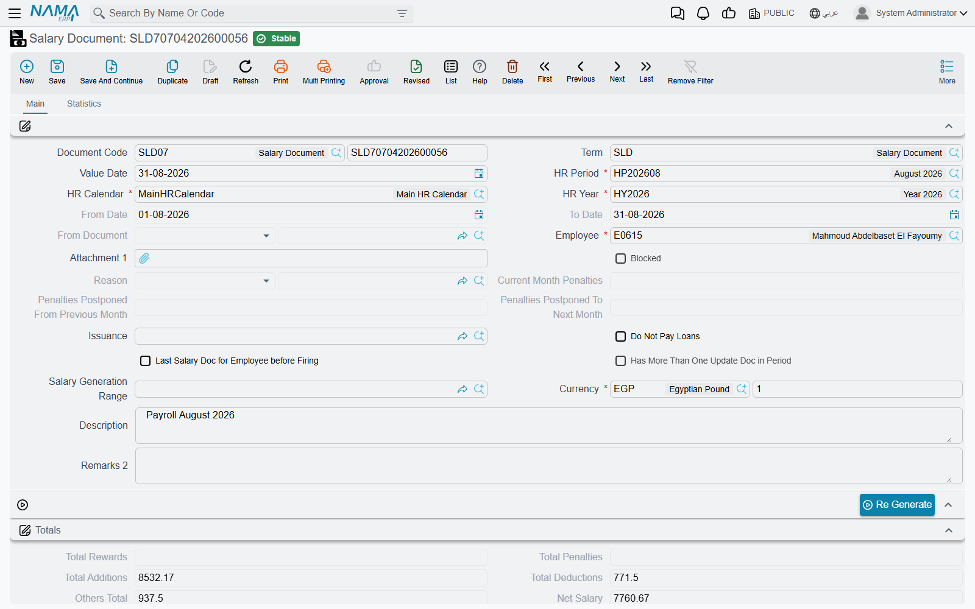The height and width of the screenshot is (609, 975).
Task: Click the Attachment 1 paperclip
Action: coord(144,258)
